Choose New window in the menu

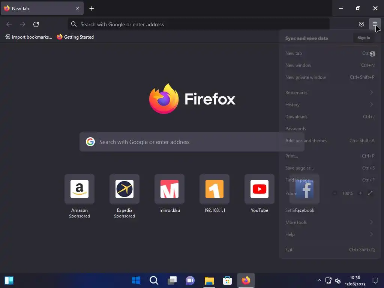click(330, 65)
